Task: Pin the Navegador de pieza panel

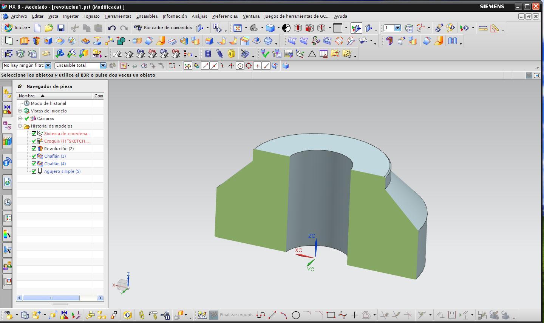Action: click(20, 86)
